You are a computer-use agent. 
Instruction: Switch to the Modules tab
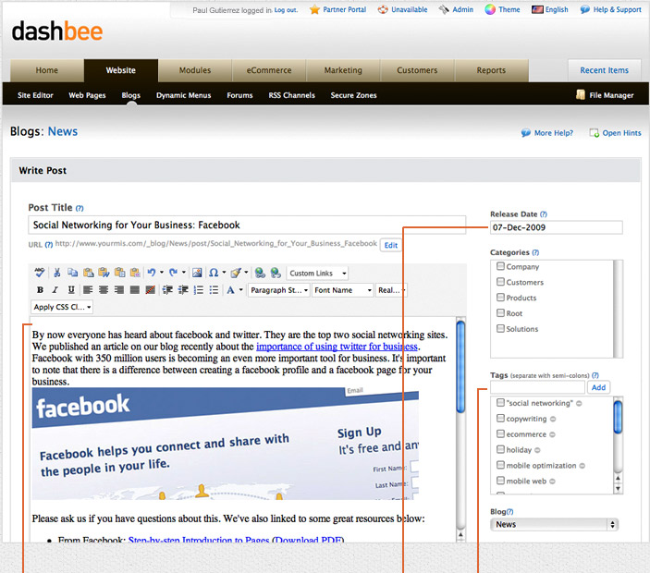[195, 70]
